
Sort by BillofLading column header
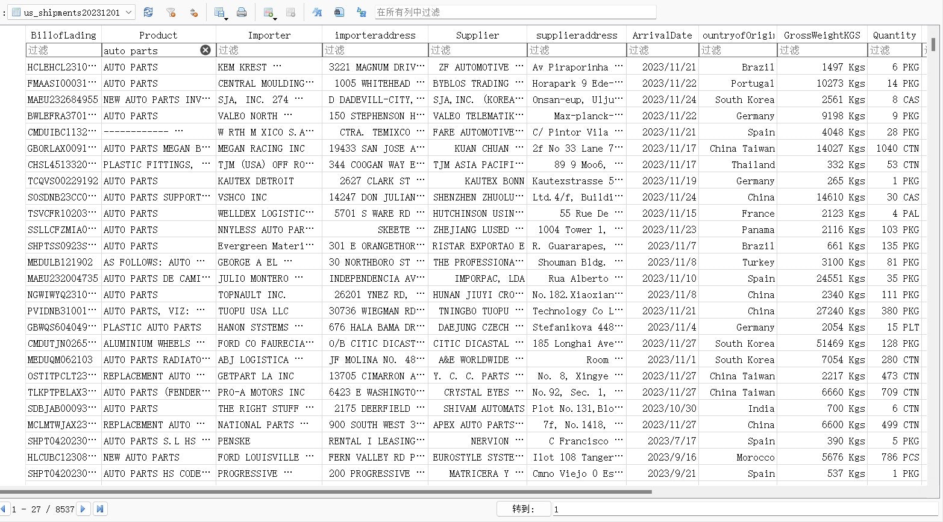coord(63,35)
